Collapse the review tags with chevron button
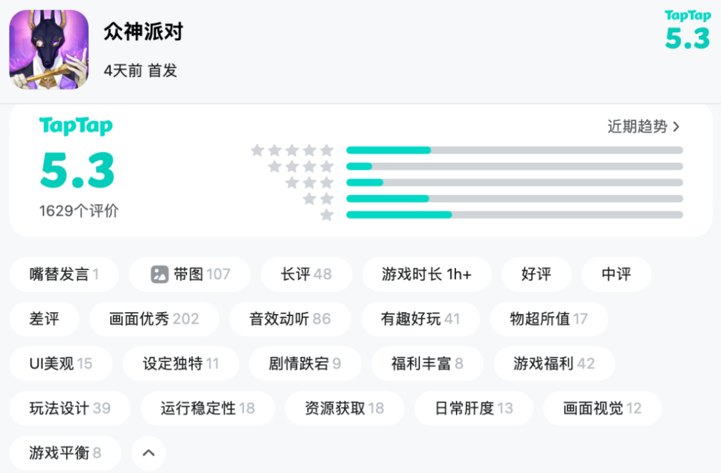This screenshot has height=473, width=721. pyautogui.click(x=149, y=453)
